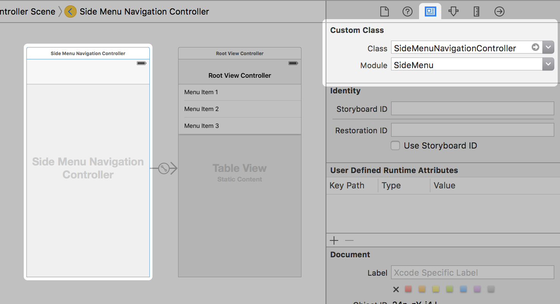Image resolution: width=560 pixels, height=304 pixels.
Task: Enable the Use Storyboard ID checkbox
Action: (395, 145)
